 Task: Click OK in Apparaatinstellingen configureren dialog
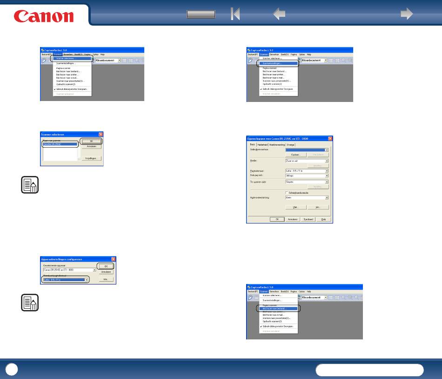[106, 266]
